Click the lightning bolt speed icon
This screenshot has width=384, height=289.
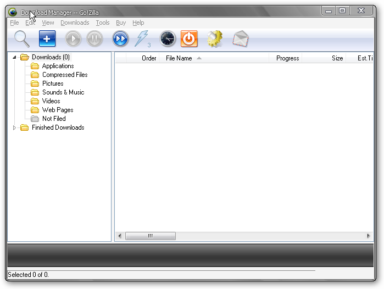(142, 39)
